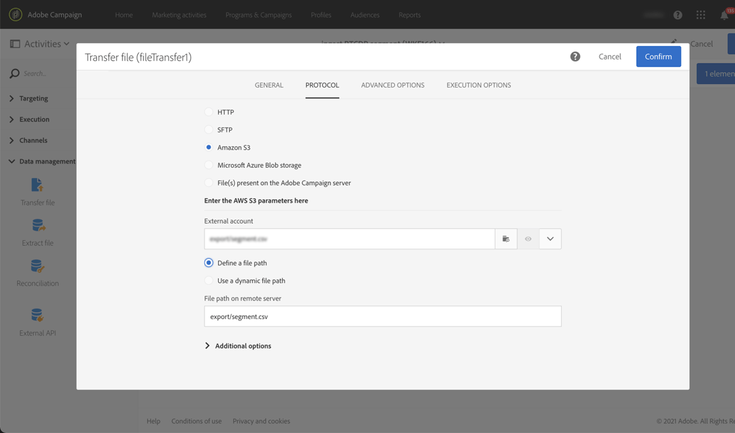735x433 pixels.
Task: Click the file path on remote server field
Action: click(382, 316)
